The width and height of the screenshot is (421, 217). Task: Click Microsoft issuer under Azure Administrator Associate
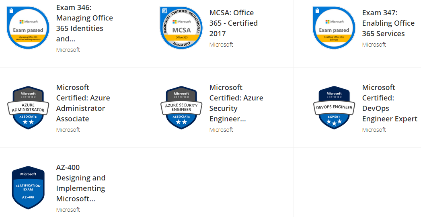click(x=68, y=129)
